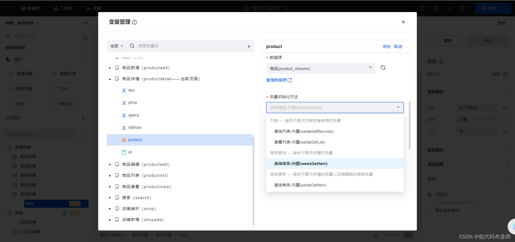Open 工作流 in top navigation
Image resolution: width=515 pixels, height=242 pixels.
tap(63, 8)
